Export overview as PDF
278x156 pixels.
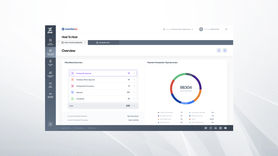225,50
